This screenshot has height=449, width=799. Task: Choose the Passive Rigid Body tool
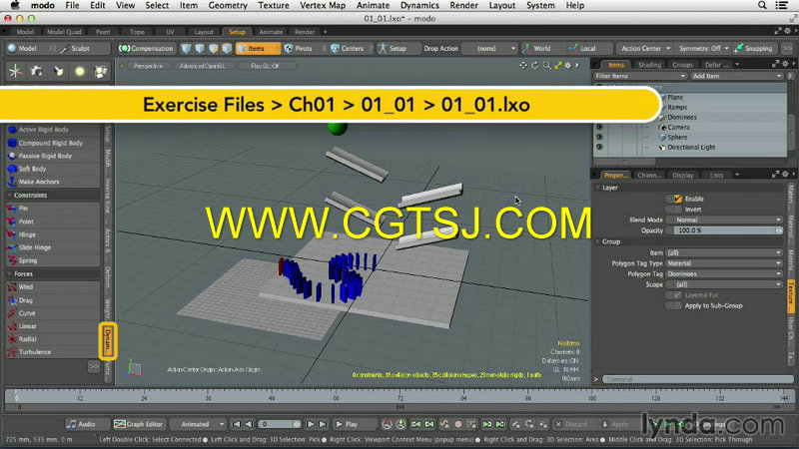click(x=53, y=156)
